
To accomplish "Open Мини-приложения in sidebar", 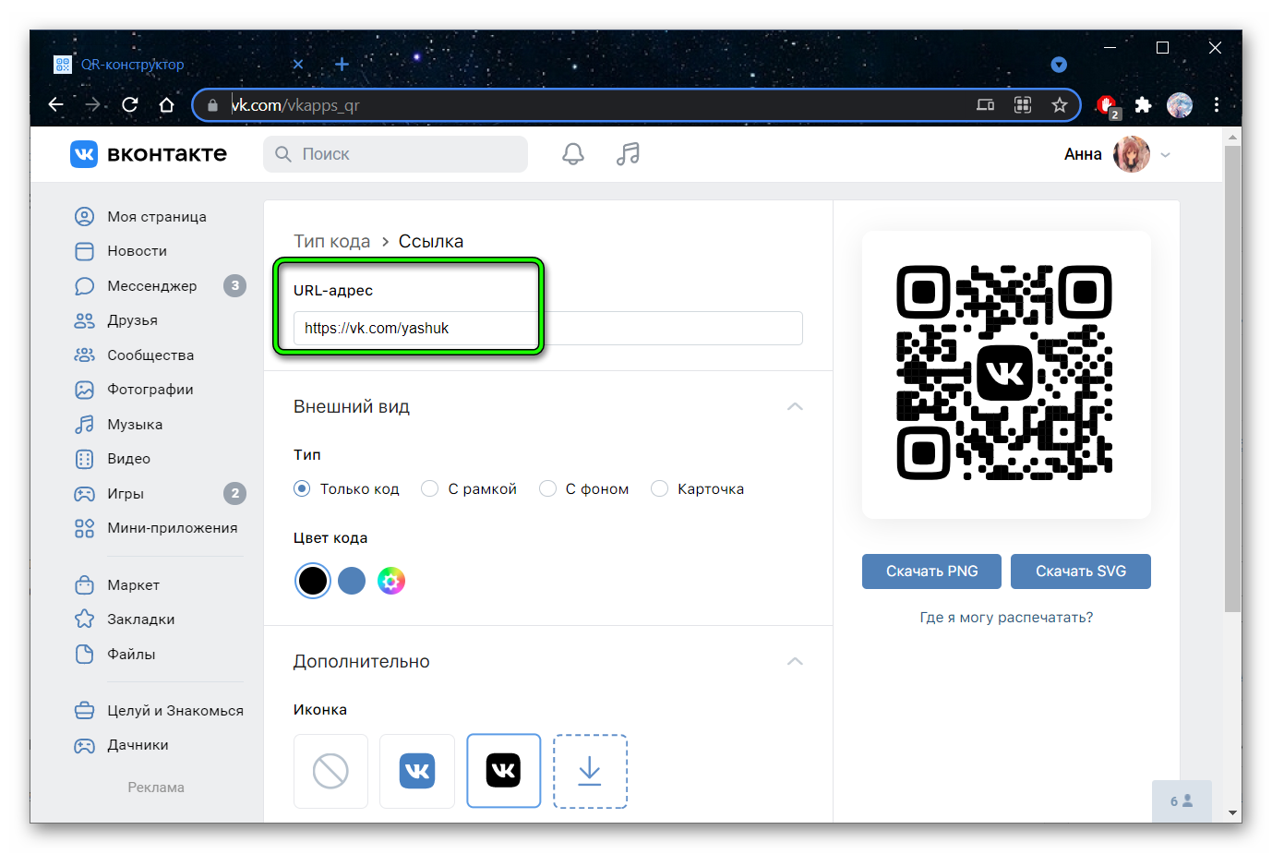I will [172, 528].
